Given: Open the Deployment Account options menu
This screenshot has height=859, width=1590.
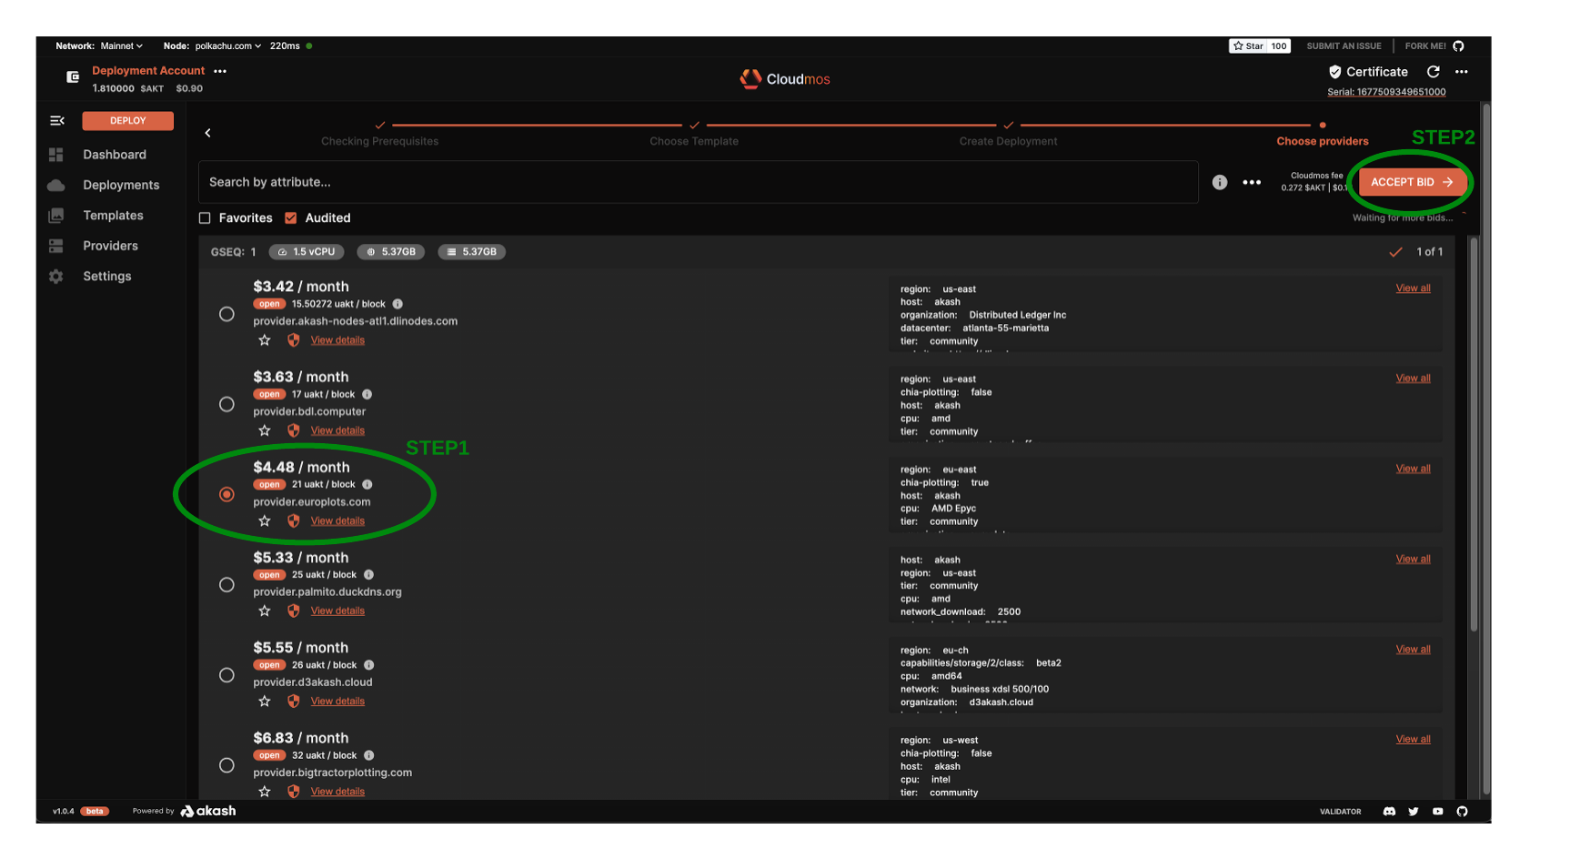Looking at the screenshot, I should click(220, 71).
